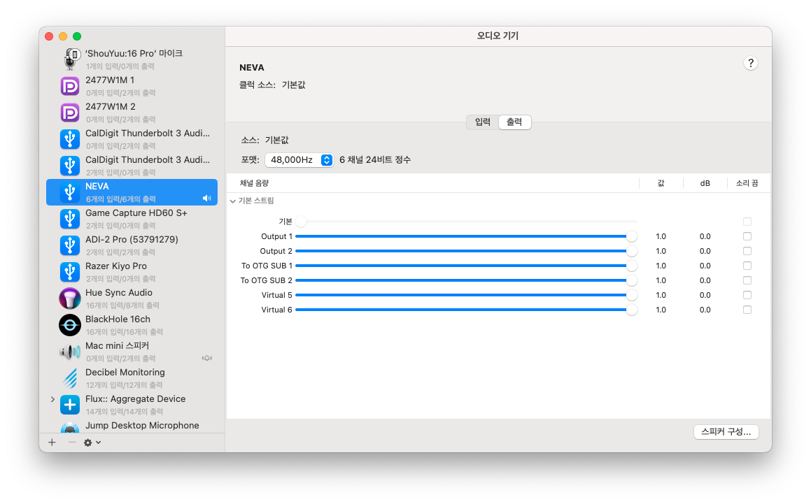The height and width of the screenshot is (504, 811).
Task: Switch to the 입력 tab
Action: point(483,122)
